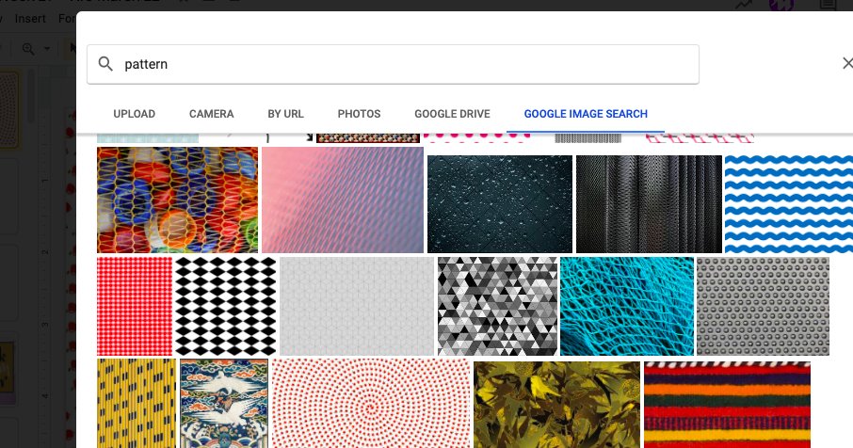Image resolution: width=853 pixels, height=448 pixels.
Task: Choose the crane embroidery artwork image
Action: tap(224, 404)
